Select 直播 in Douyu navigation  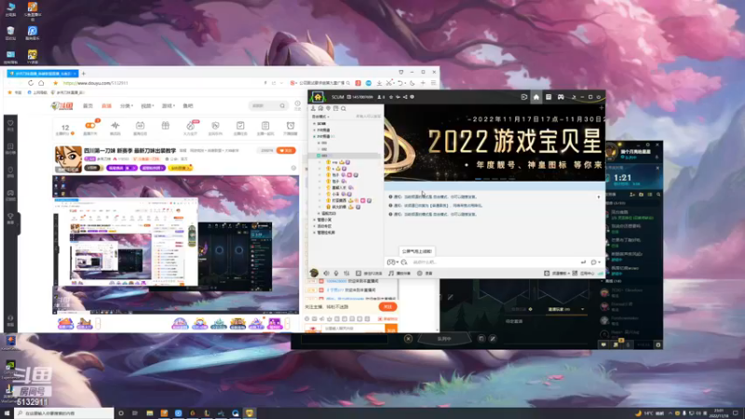pyautogui.click(x=106, y=106)
